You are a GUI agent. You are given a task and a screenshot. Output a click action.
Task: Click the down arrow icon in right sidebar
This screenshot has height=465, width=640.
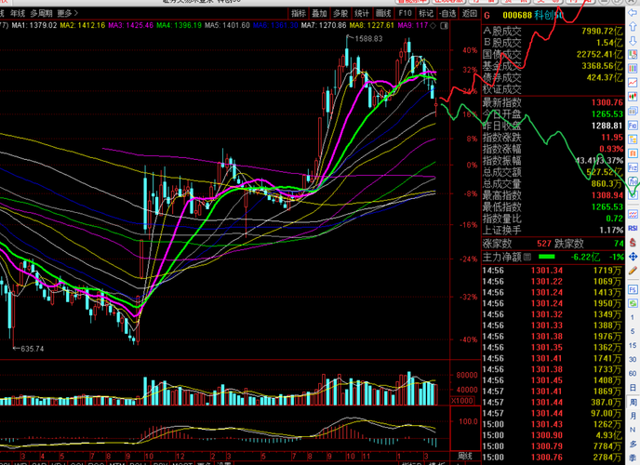pos(633,41)
